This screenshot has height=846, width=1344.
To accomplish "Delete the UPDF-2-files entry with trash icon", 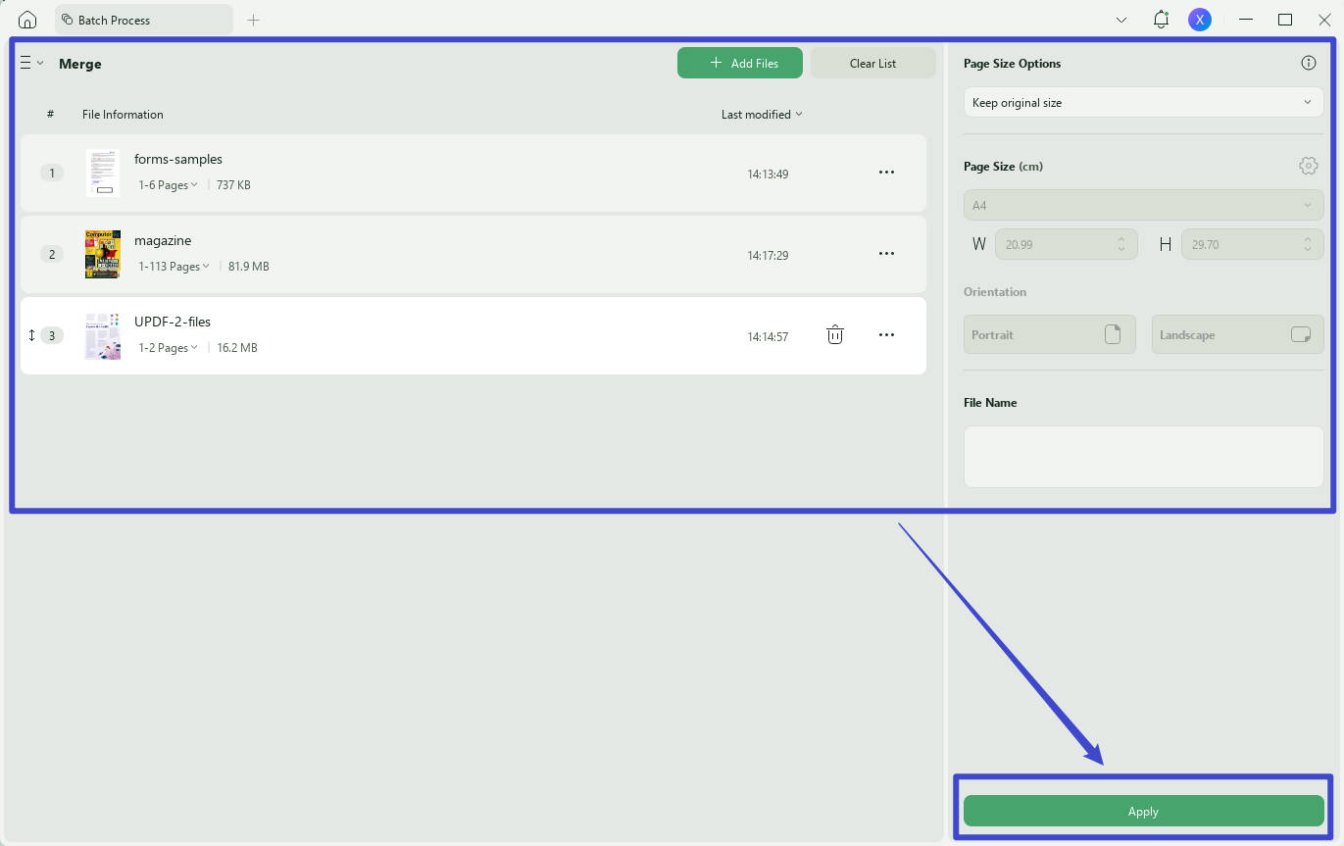I will click(x=835, y=335).
